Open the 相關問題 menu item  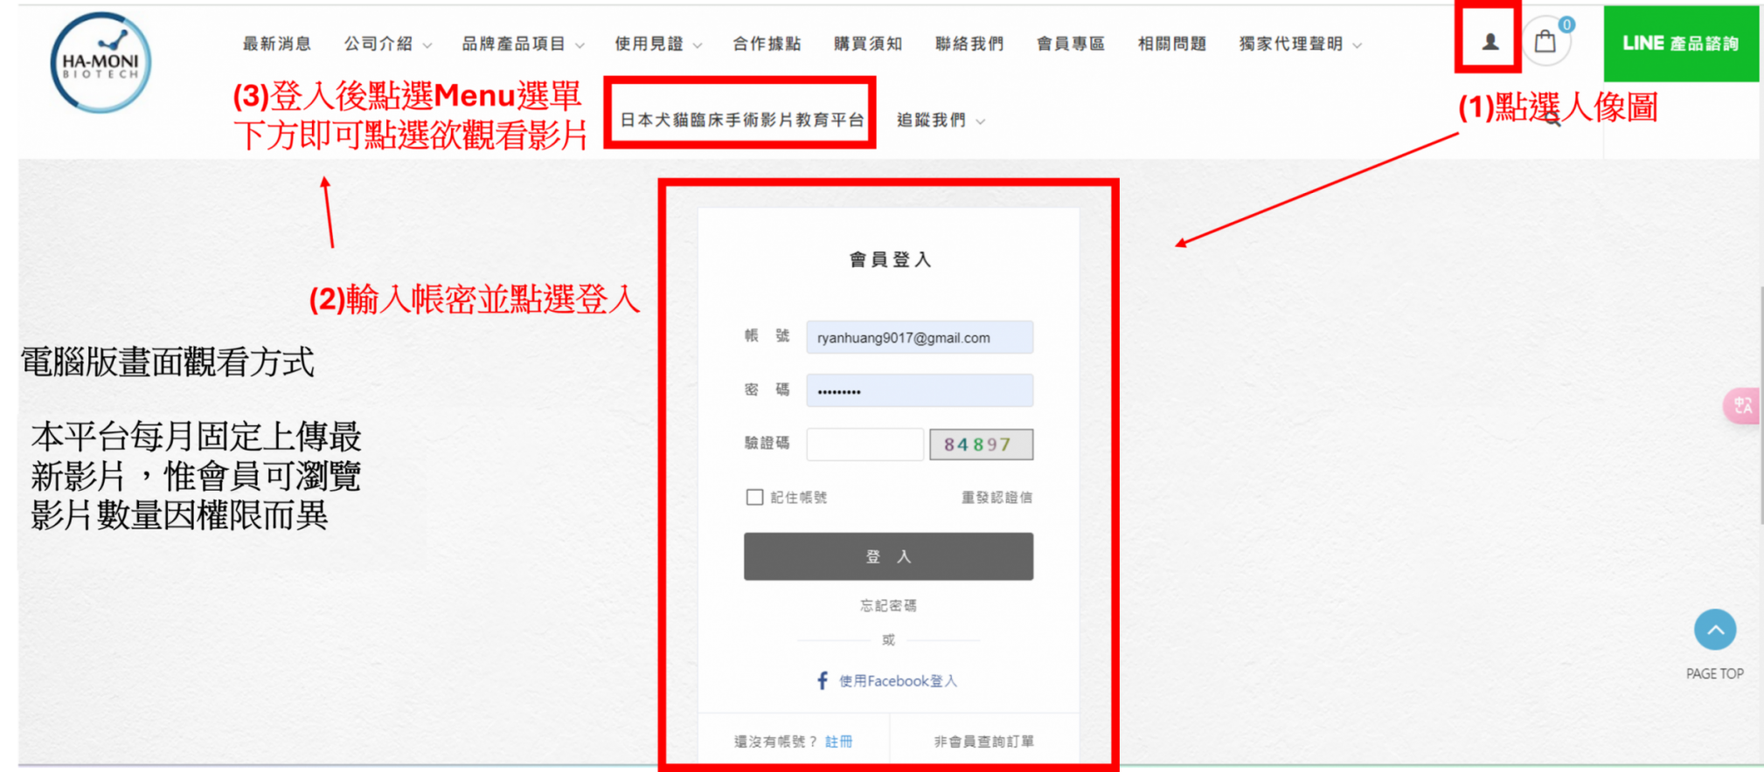pyautogui.click(x=1172, y=44)
